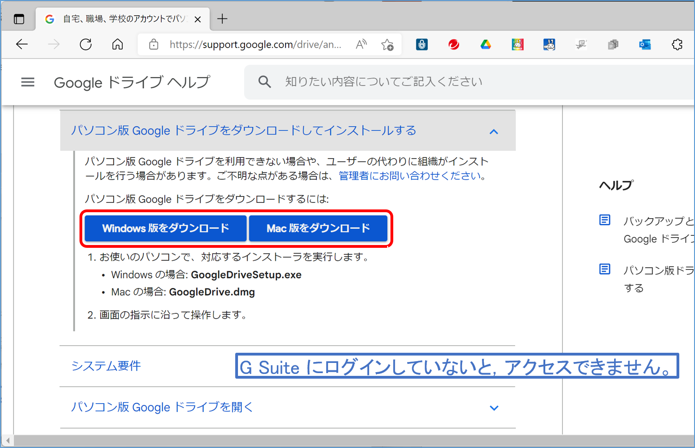Click the help search magnifier icon
The image size is (695, 448).
(x=264, y=82)
